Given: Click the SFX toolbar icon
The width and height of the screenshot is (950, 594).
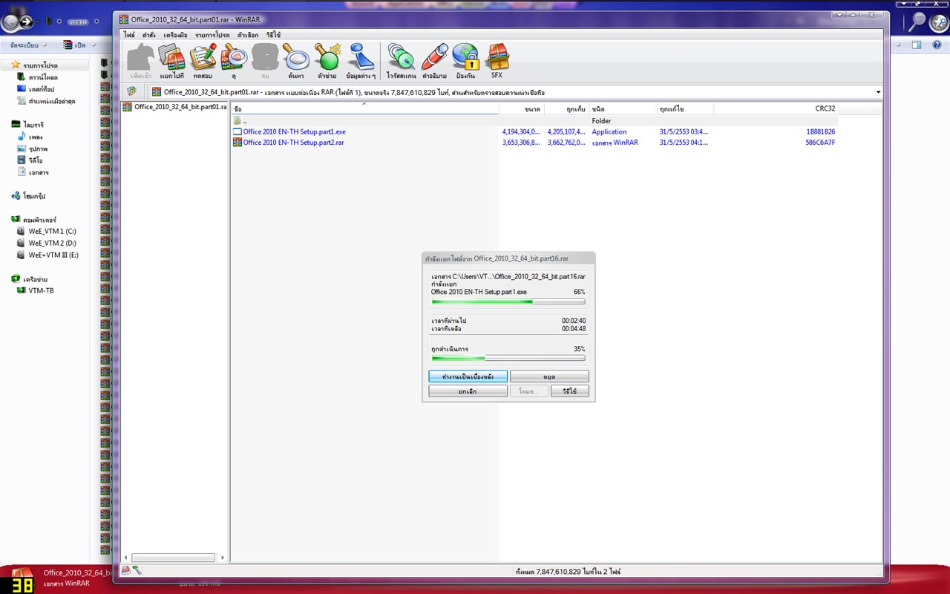Looking at the screenshot, I should click(x=497, y=61).
